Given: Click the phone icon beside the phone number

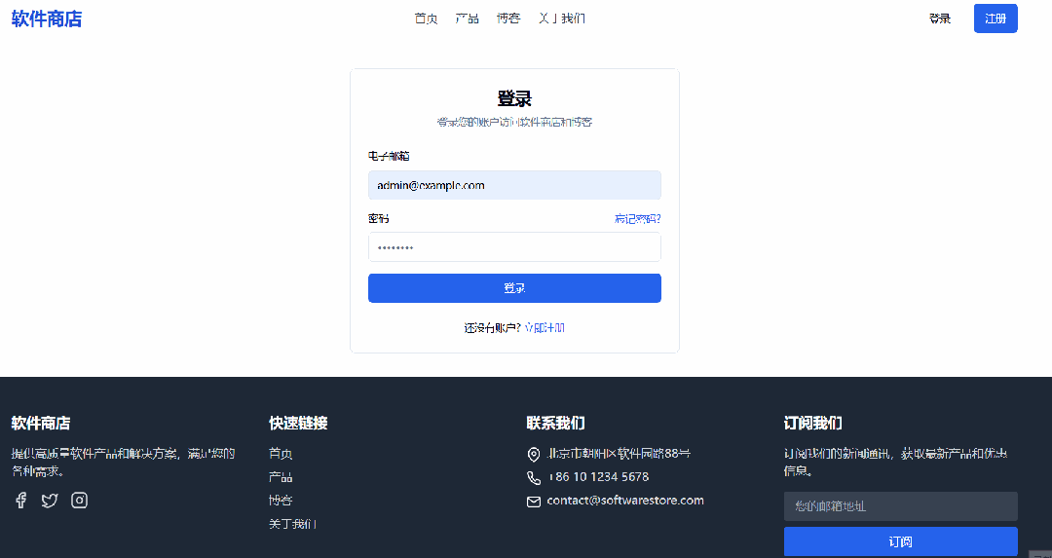Looking at the screenshot, I should click(534, 478).
